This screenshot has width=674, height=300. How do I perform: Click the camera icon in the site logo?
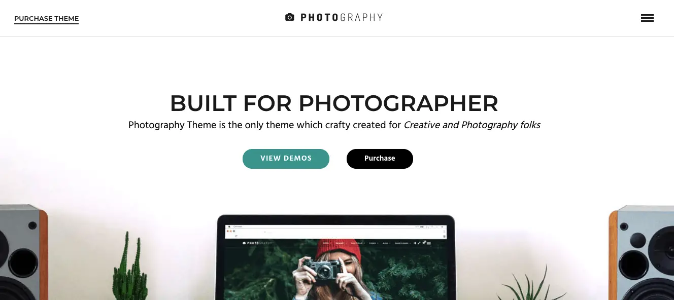(290, 17)
